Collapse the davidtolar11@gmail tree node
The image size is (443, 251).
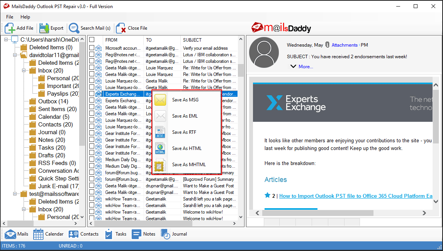(x=15, y=55)
